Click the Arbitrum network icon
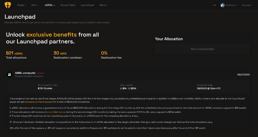The width and height of the screenshot is (258, 137). coord(222,5)
